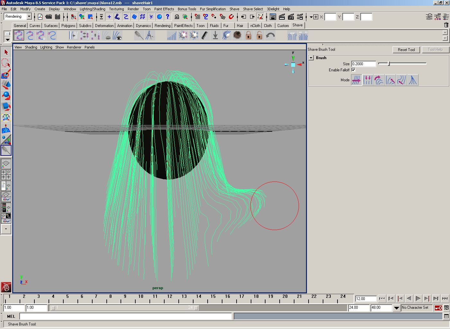Click the New scene icon
This screenshot has height=329, width=450.
[x=40, y=17]
